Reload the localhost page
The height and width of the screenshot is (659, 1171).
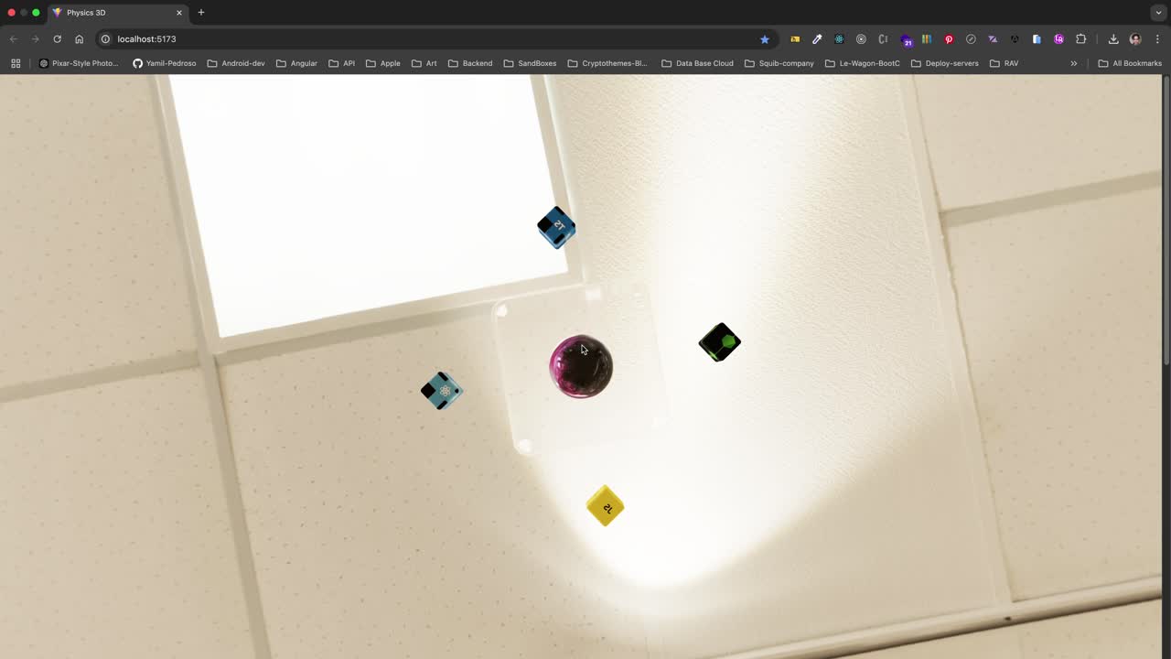57,39
